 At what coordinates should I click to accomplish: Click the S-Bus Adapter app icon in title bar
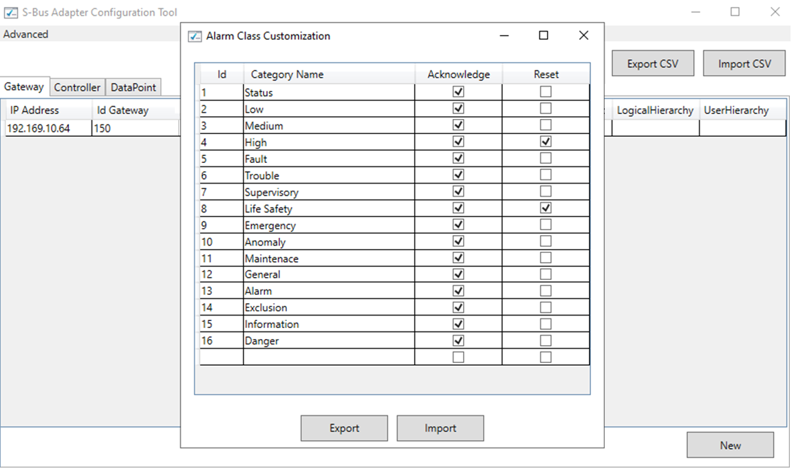tap(10, 12)
